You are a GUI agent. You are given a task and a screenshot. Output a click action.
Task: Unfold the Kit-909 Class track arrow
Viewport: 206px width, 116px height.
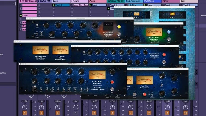coord(36,1)
